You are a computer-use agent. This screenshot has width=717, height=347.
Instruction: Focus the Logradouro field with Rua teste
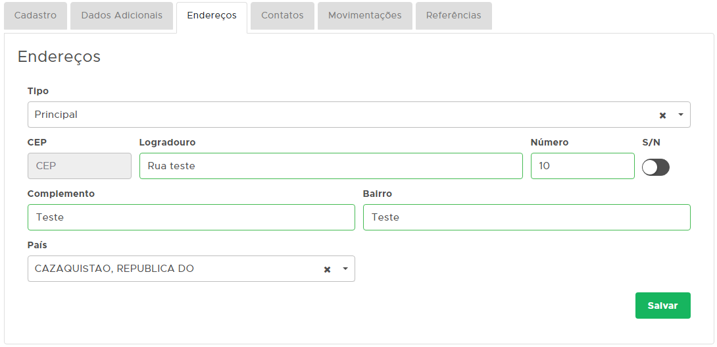click(331, 166)
